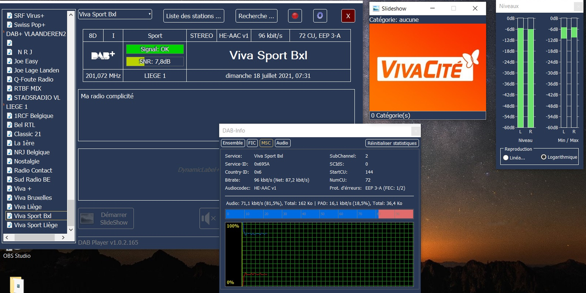
Task: Click the note icon beside STADSRADIO VL
Action: pyautogui.click(x=9, y=98)
